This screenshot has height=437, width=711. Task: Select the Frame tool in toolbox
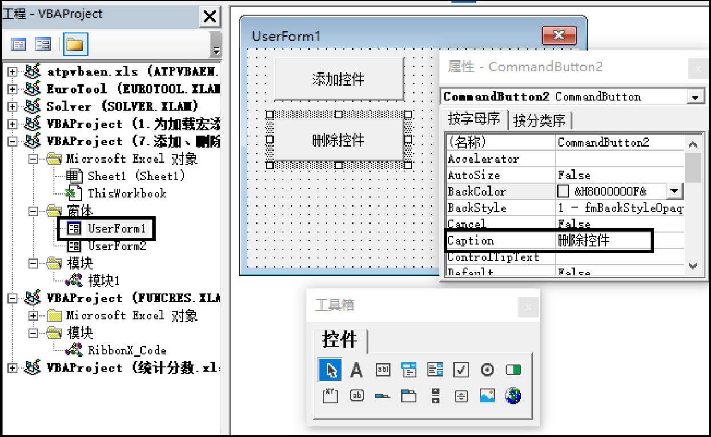pos(330,395)
